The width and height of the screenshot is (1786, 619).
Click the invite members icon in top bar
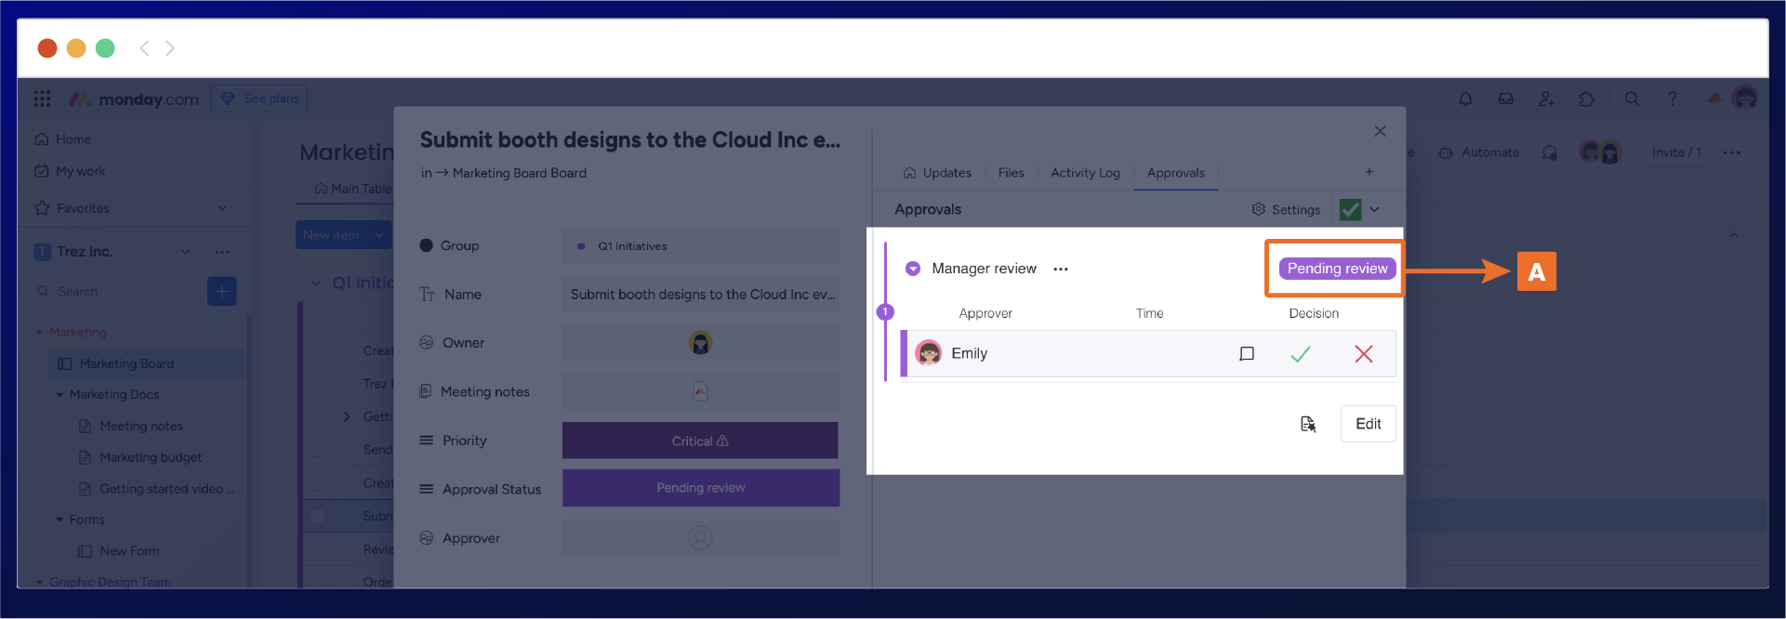pyautogui.click(x=1546, y=99)
